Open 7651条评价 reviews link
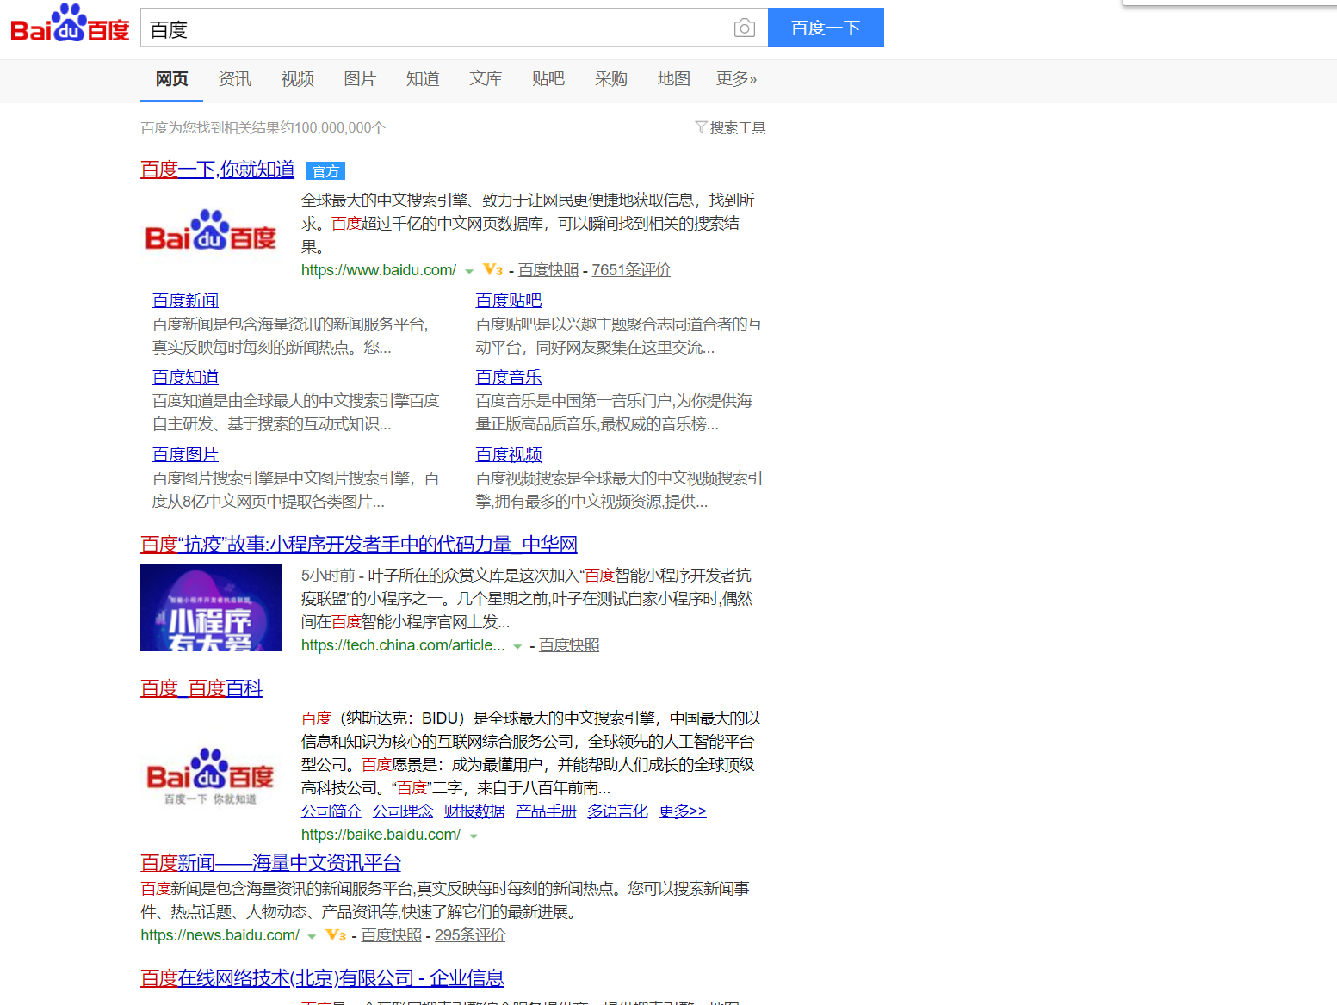 click(x=631, y=270)
